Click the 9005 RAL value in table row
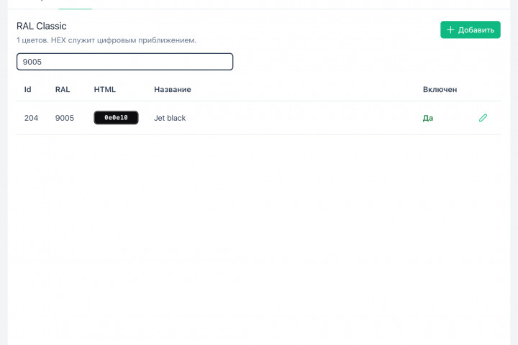518x345 pixels. point(65,118)
